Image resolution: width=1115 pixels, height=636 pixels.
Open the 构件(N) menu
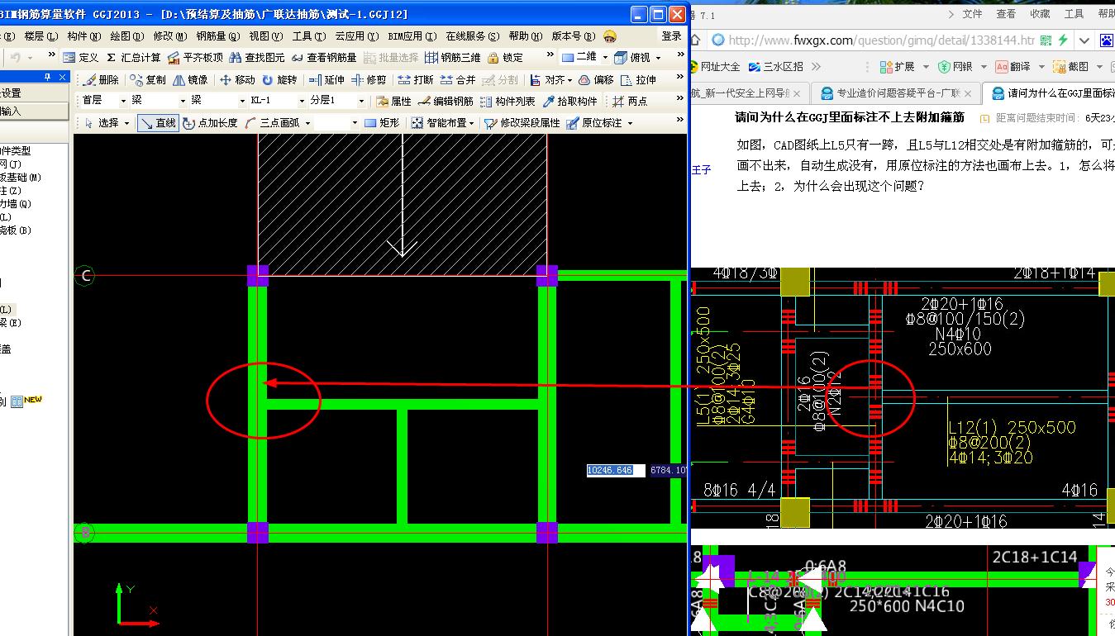coord(83,36)
